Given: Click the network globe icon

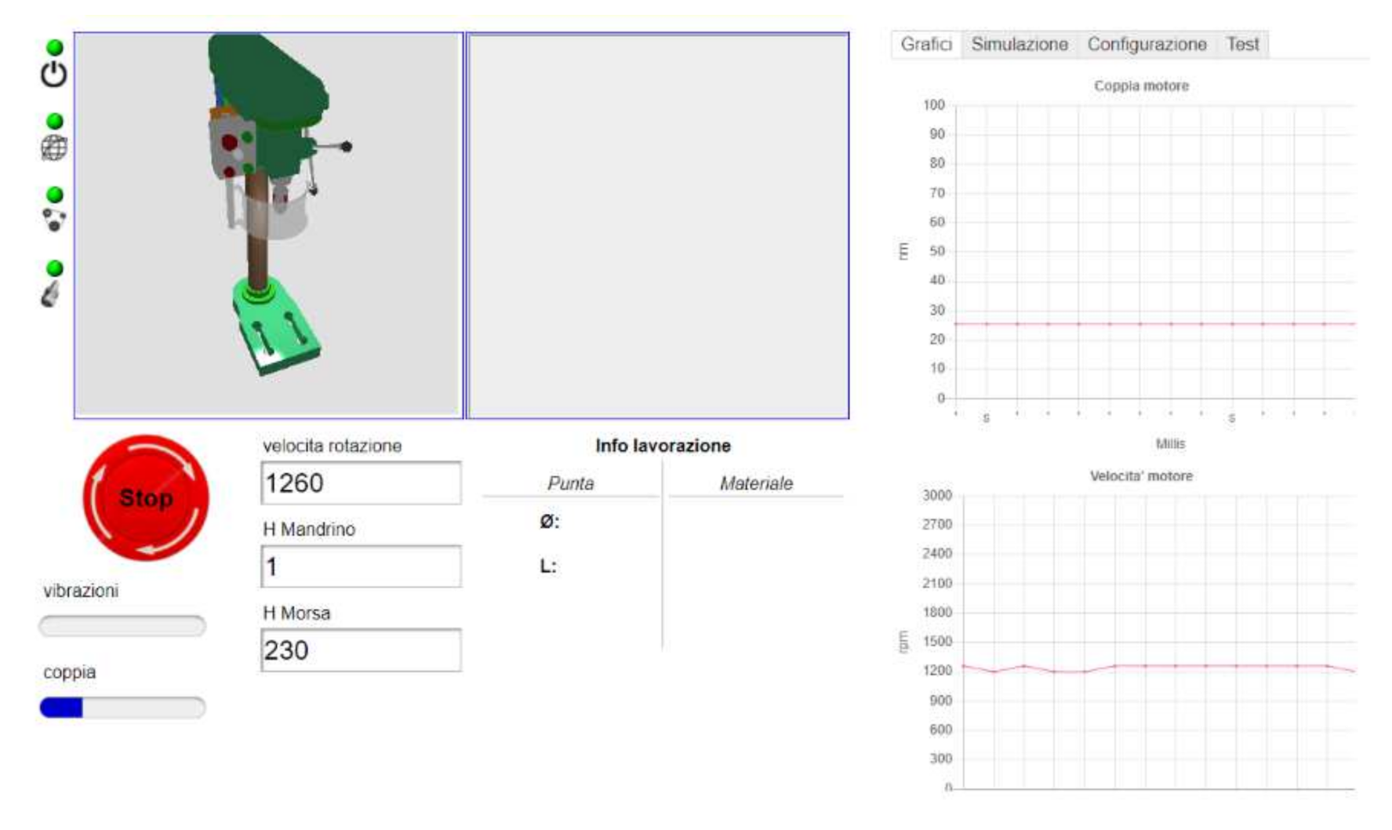Looking at the screenshot, I should (53, 147).
